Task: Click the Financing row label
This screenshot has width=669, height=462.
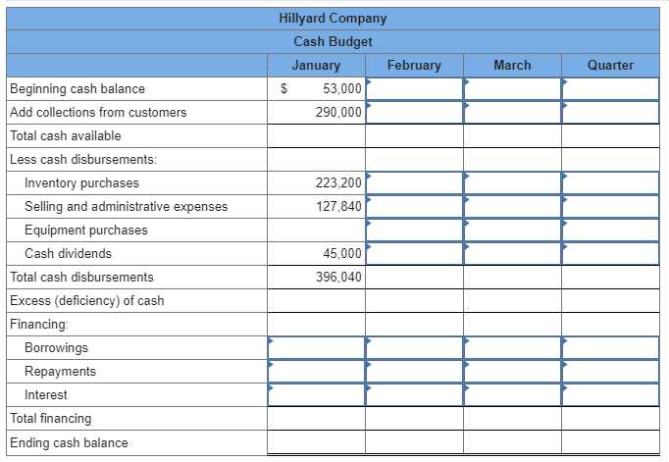Action: tap(39, 325)
